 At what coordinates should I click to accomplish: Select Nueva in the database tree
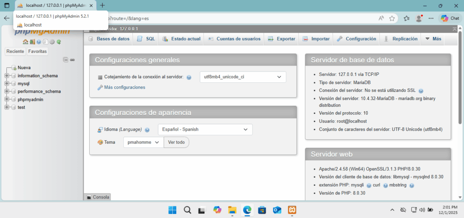pyautogui.click(x=24, y=68)
